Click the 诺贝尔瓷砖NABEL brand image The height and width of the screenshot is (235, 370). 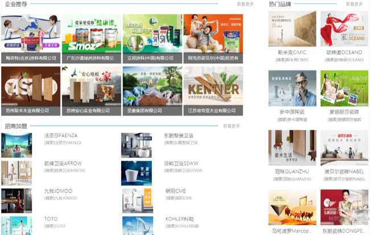[x=344, y=148]
